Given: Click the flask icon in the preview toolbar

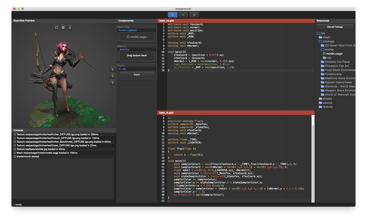Looking at the screenshot, I should [x=70, y=27].
